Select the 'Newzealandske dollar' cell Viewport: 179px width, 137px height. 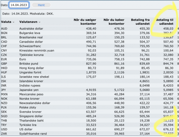[35, 103]
